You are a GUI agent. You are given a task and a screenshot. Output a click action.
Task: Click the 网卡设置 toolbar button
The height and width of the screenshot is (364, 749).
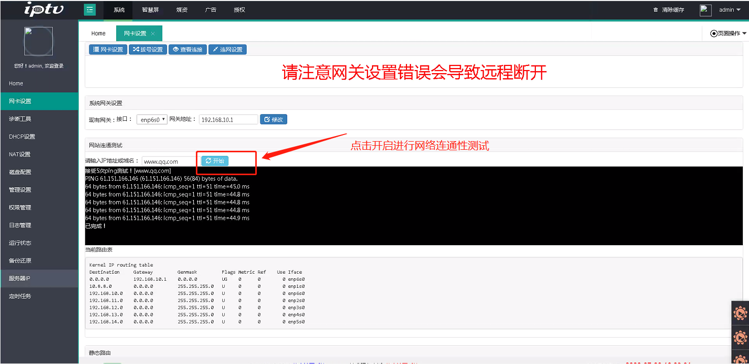coord(108,49)
